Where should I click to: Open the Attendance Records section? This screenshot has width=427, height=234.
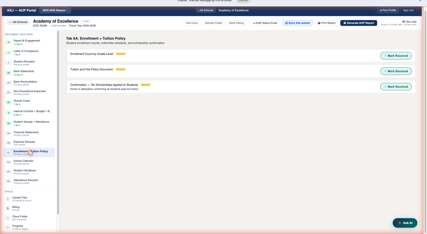pos(29,181)
